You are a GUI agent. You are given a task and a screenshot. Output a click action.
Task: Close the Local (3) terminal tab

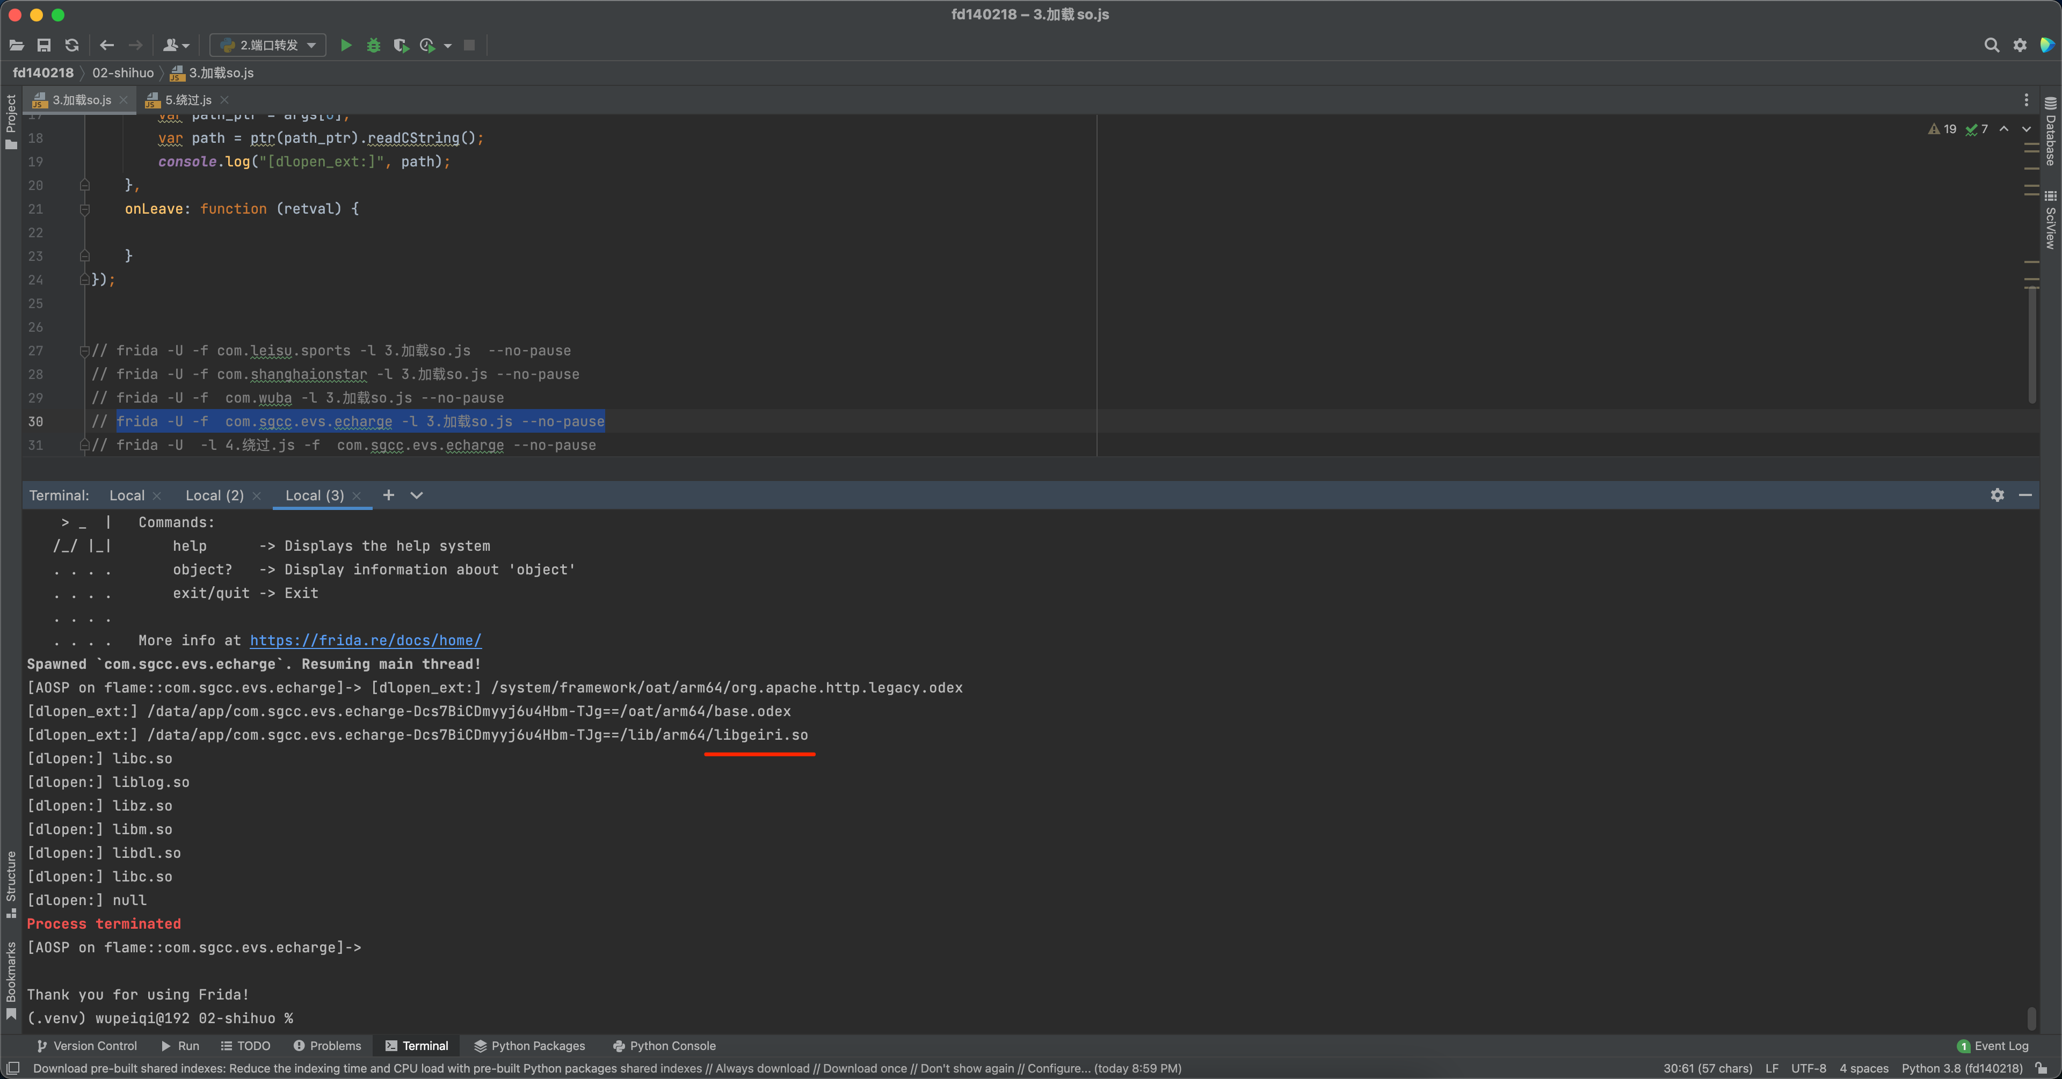[x=357, y=496]
